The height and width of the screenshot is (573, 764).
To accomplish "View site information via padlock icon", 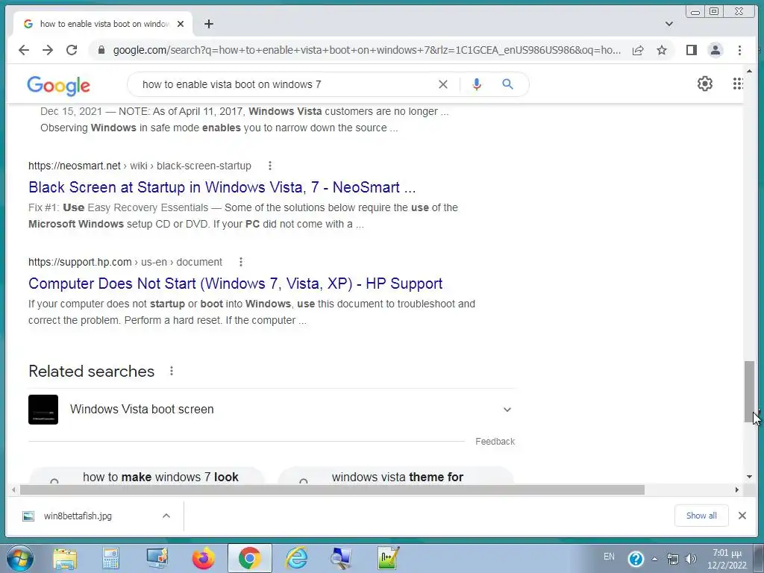I will point(101,50).
